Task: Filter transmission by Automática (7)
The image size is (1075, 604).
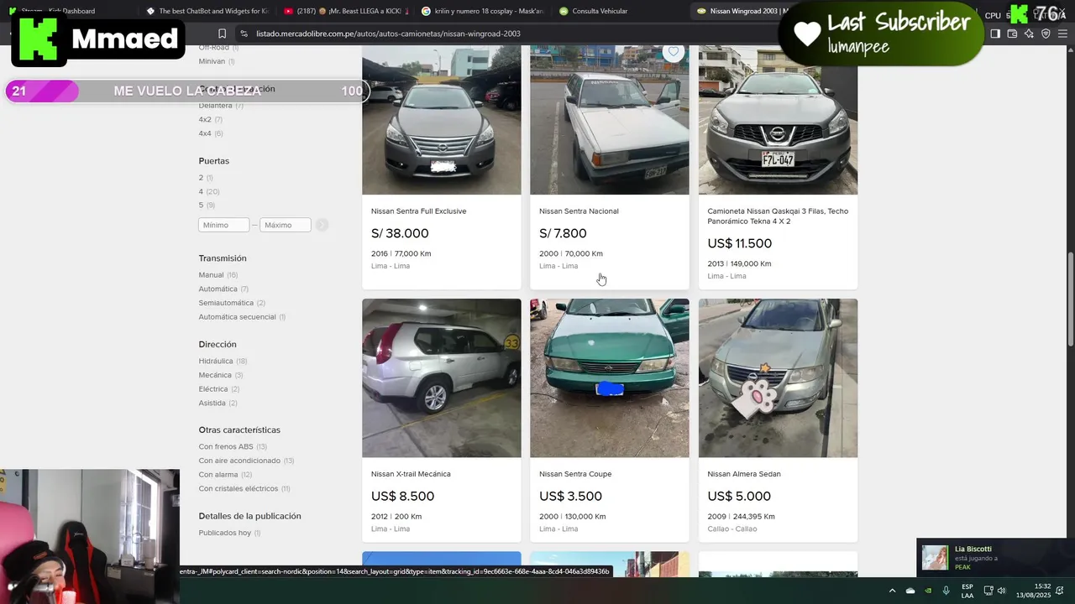Action: [x=223, y=289]
